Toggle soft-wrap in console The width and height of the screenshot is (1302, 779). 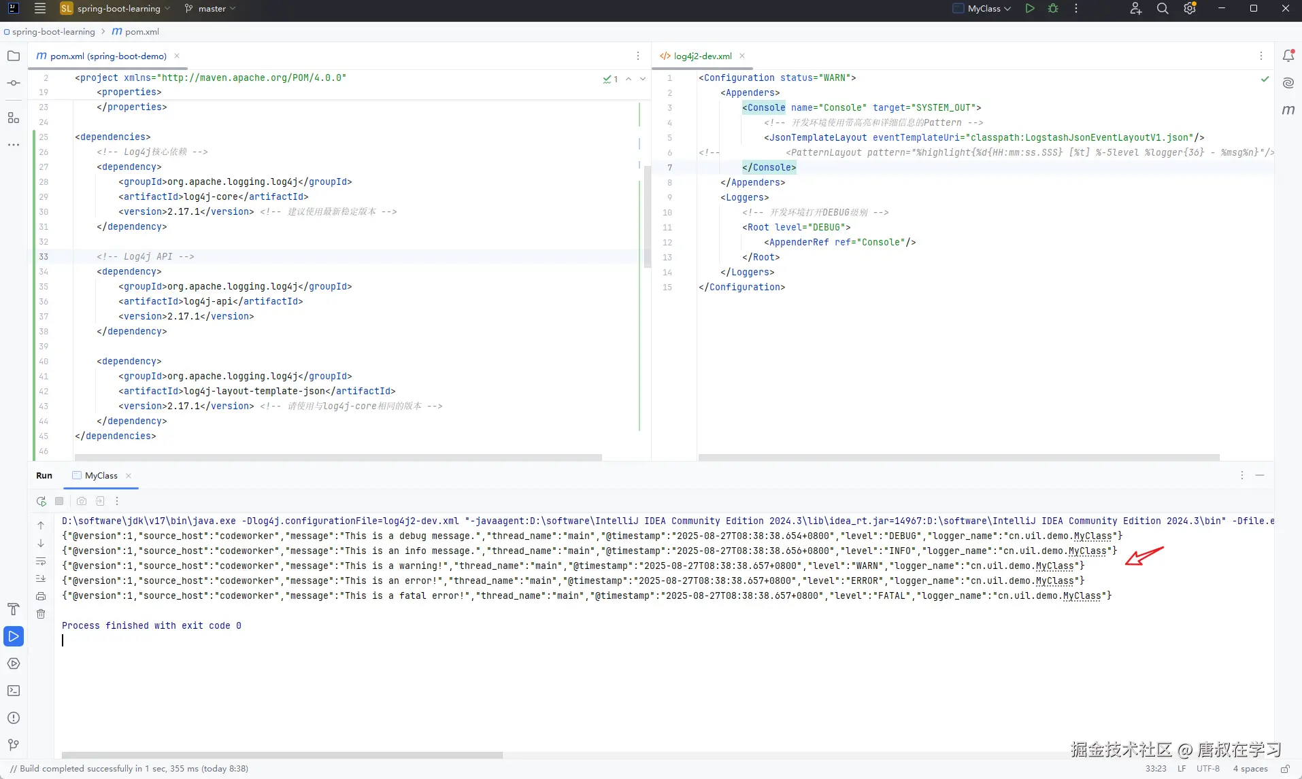pyautogui.click(x=41, y=561)
